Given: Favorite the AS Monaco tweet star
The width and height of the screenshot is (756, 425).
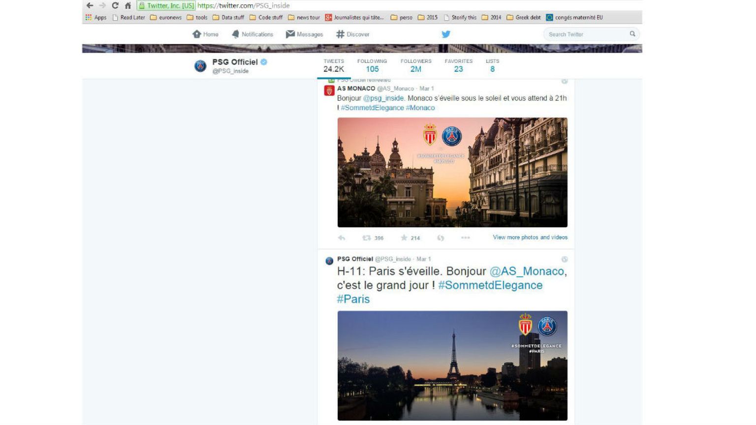Looking at the screenshot, I should [404, 238].
